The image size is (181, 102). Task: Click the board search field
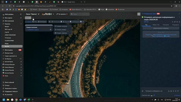(x=80, y=14)
